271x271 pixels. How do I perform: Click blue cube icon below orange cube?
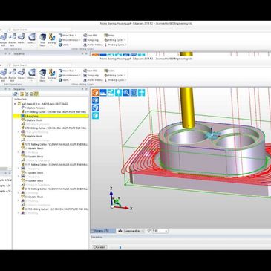(95, 100)
